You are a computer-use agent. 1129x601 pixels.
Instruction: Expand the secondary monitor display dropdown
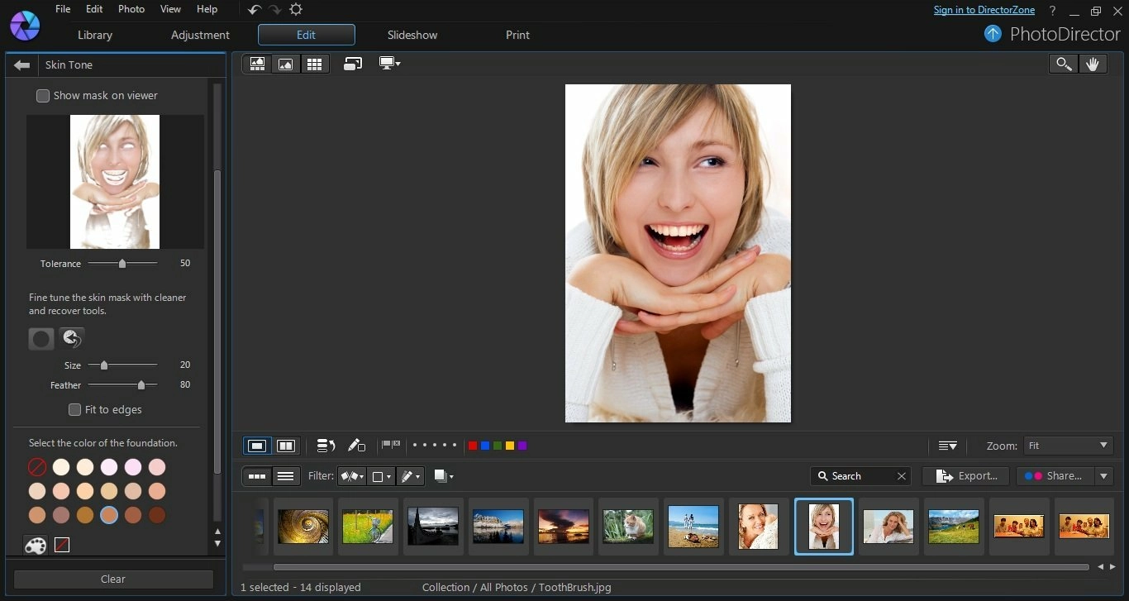coord(389,64)
